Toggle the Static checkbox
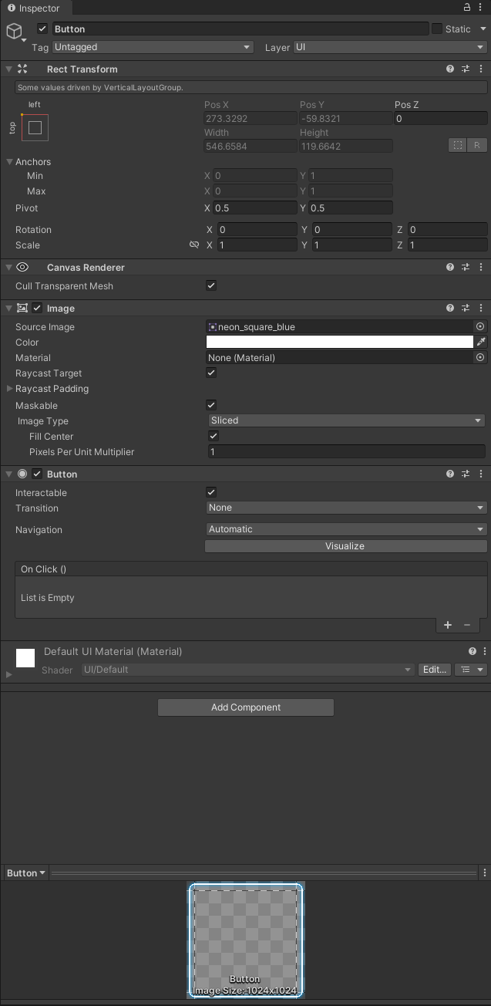491x1006 pixels. click(437, 29)
